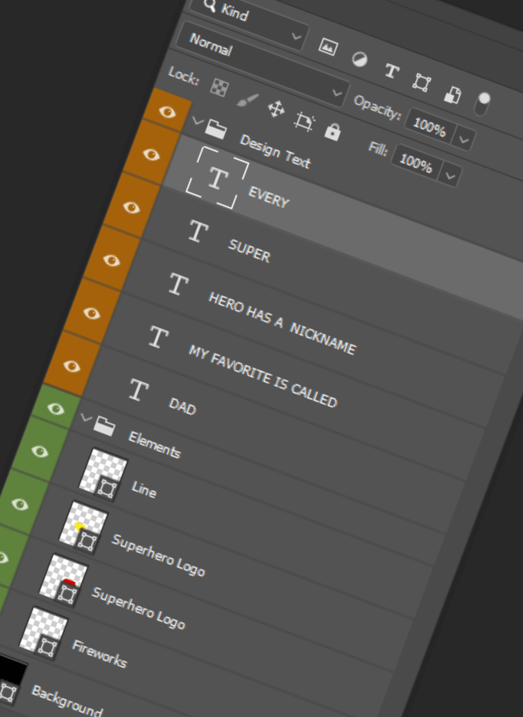Filter layers by pixel layer icon
This screenshot has height=717, width=523.
[x=328, y=47]
